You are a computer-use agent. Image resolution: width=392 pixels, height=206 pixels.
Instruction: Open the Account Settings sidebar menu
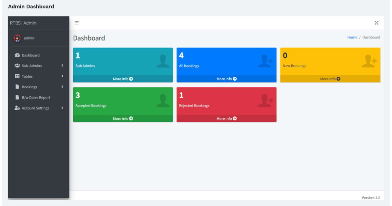coord(39,108)
